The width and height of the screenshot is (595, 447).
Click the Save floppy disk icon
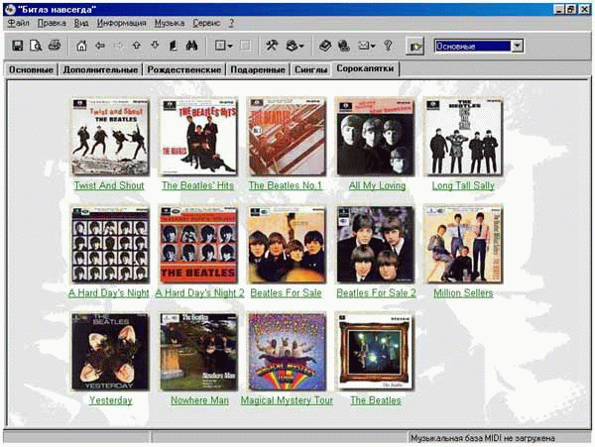[18, 46]
